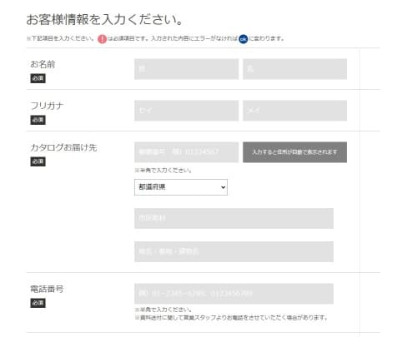Click the 必須 badge under お名前

pos(38,78)
